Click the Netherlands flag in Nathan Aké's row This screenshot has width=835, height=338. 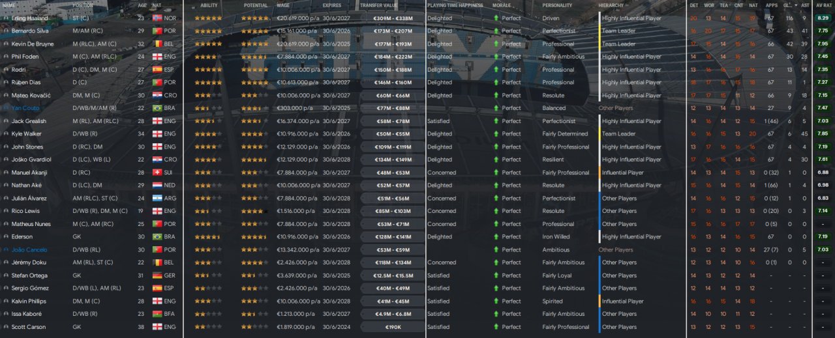pyautogui.click(x=157, y=186)
